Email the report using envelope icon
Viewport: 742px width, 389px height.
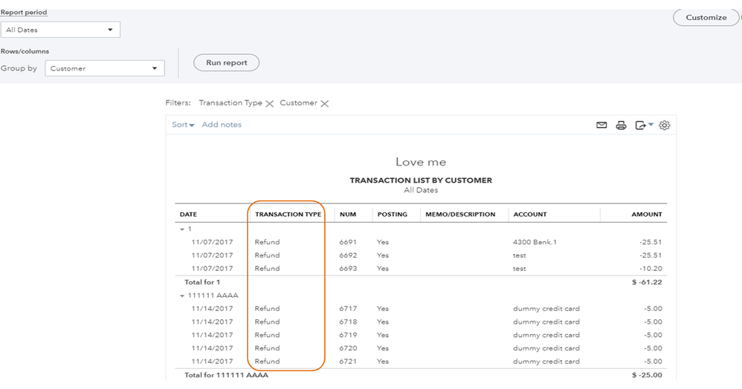click(x=601, y=125)
